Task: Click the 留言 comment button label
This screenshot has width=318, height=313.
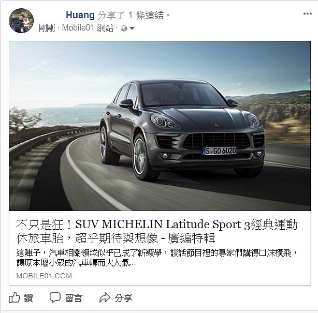Action: point(74,298)
